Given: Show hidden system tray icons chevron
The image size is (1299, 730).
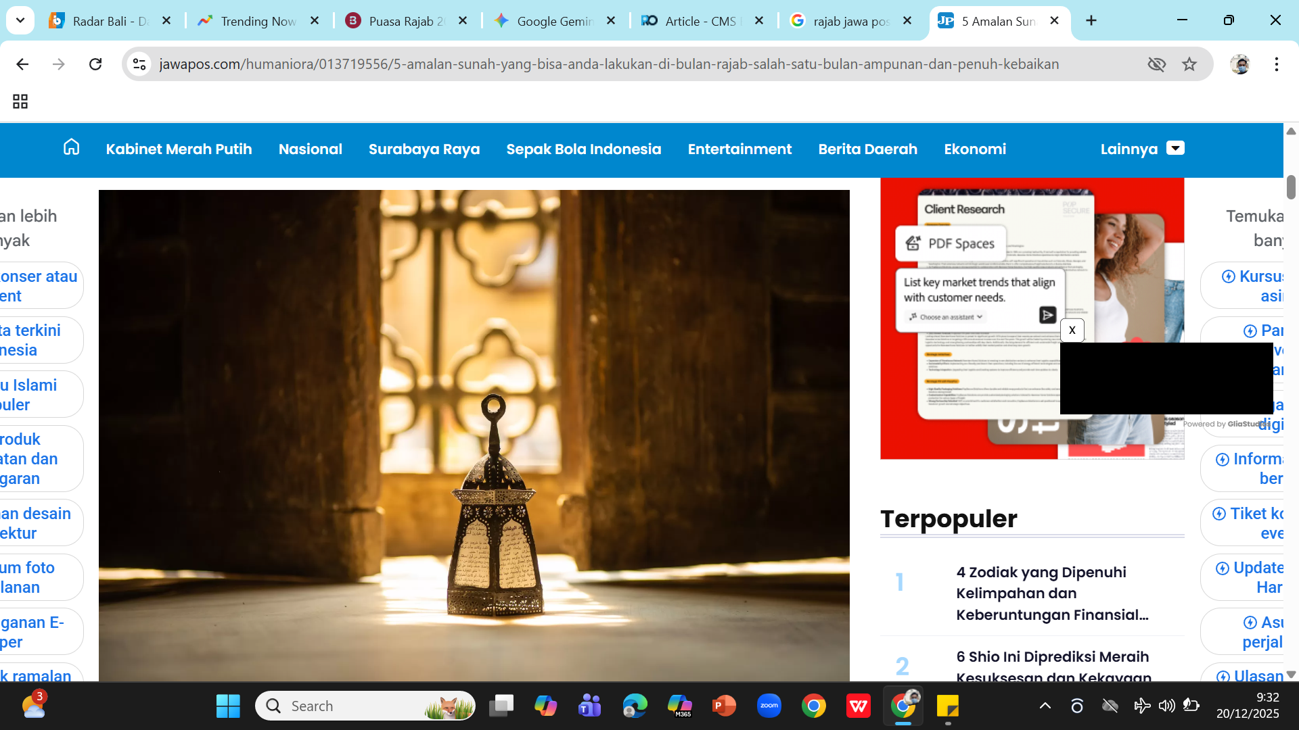Looking at the screenshot, I should [x=1045, y=706].
